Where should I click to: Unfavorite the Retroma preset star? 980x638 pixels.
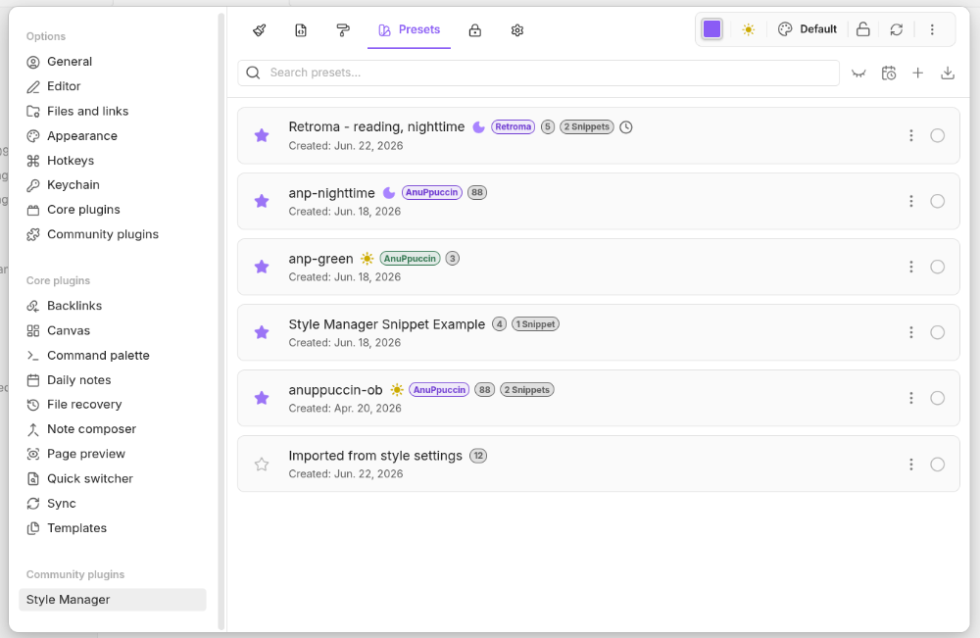coord(262,135)
